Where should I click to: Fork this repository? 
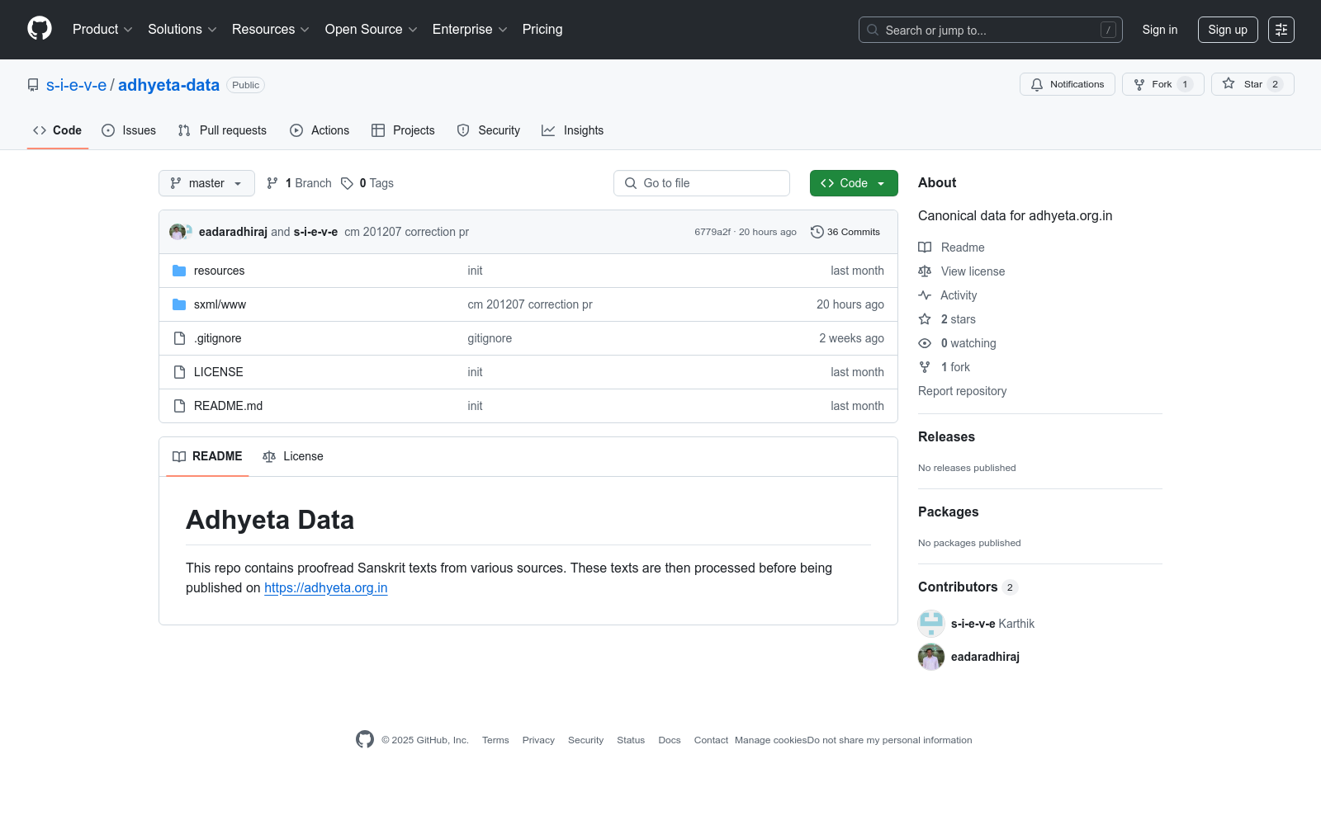pos(1163,84)
